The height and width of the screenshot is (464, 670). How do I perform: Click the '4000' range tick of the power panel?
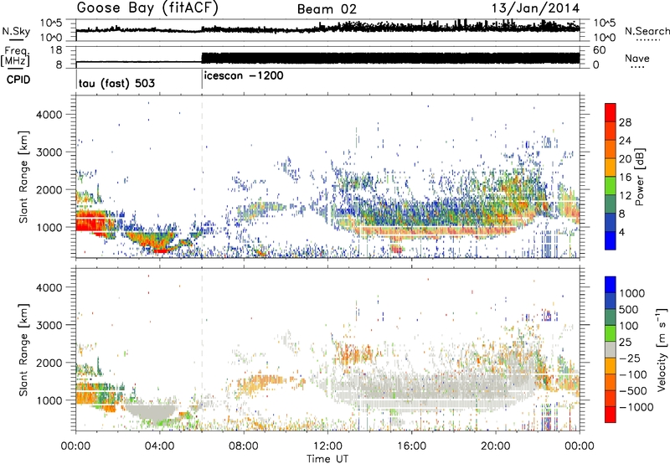point(49,115)
